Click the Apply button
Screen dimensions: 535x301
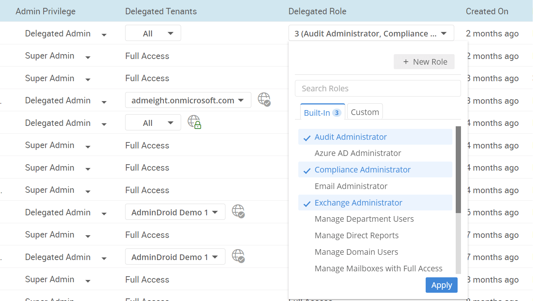441,285
